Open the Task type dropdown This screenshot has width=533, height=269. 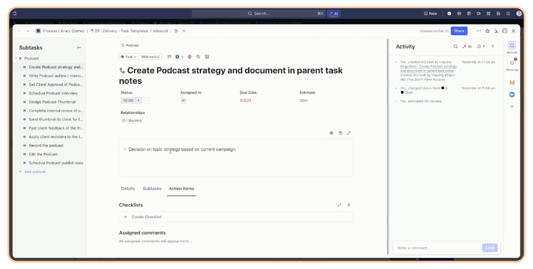point(129,57)
